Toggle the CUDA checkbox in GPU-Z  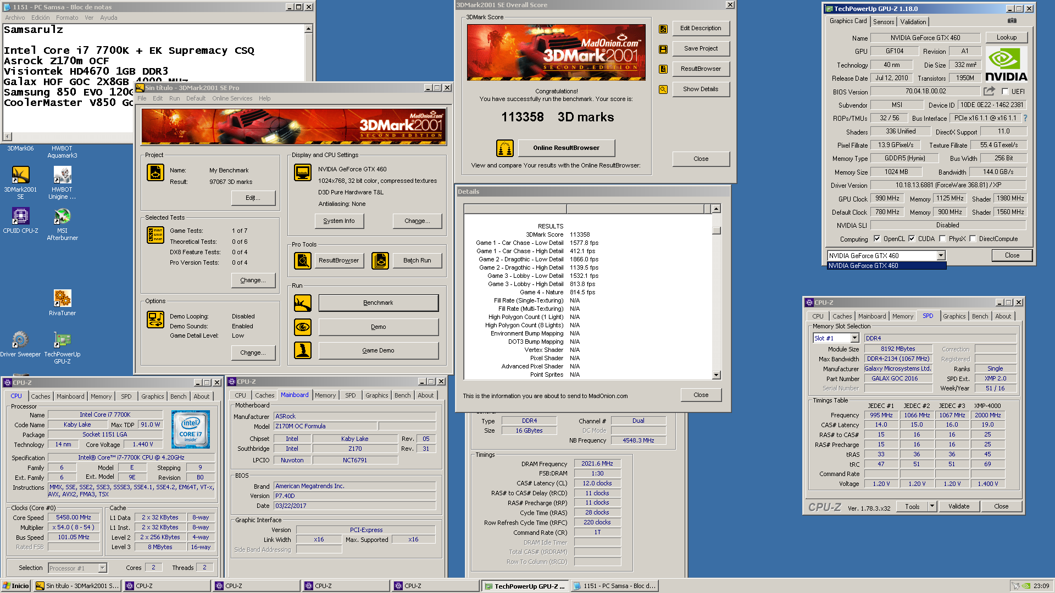pos(912,239)
